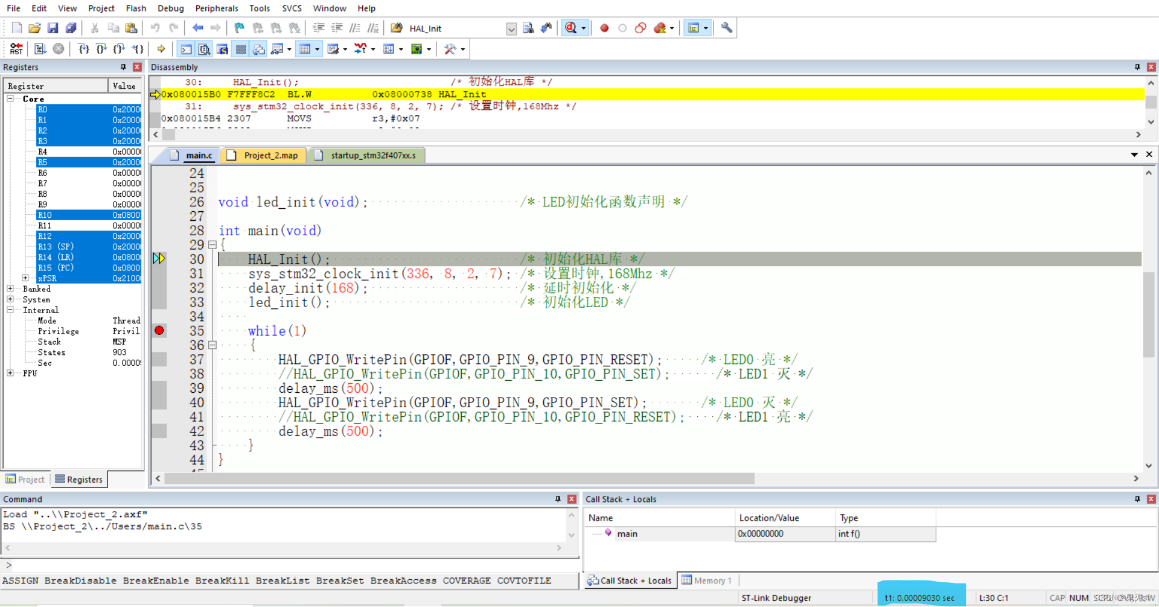Pin the Registers panel
Image resolution: width=1159 pixels, height=607 pixels.
coord(124,67)
